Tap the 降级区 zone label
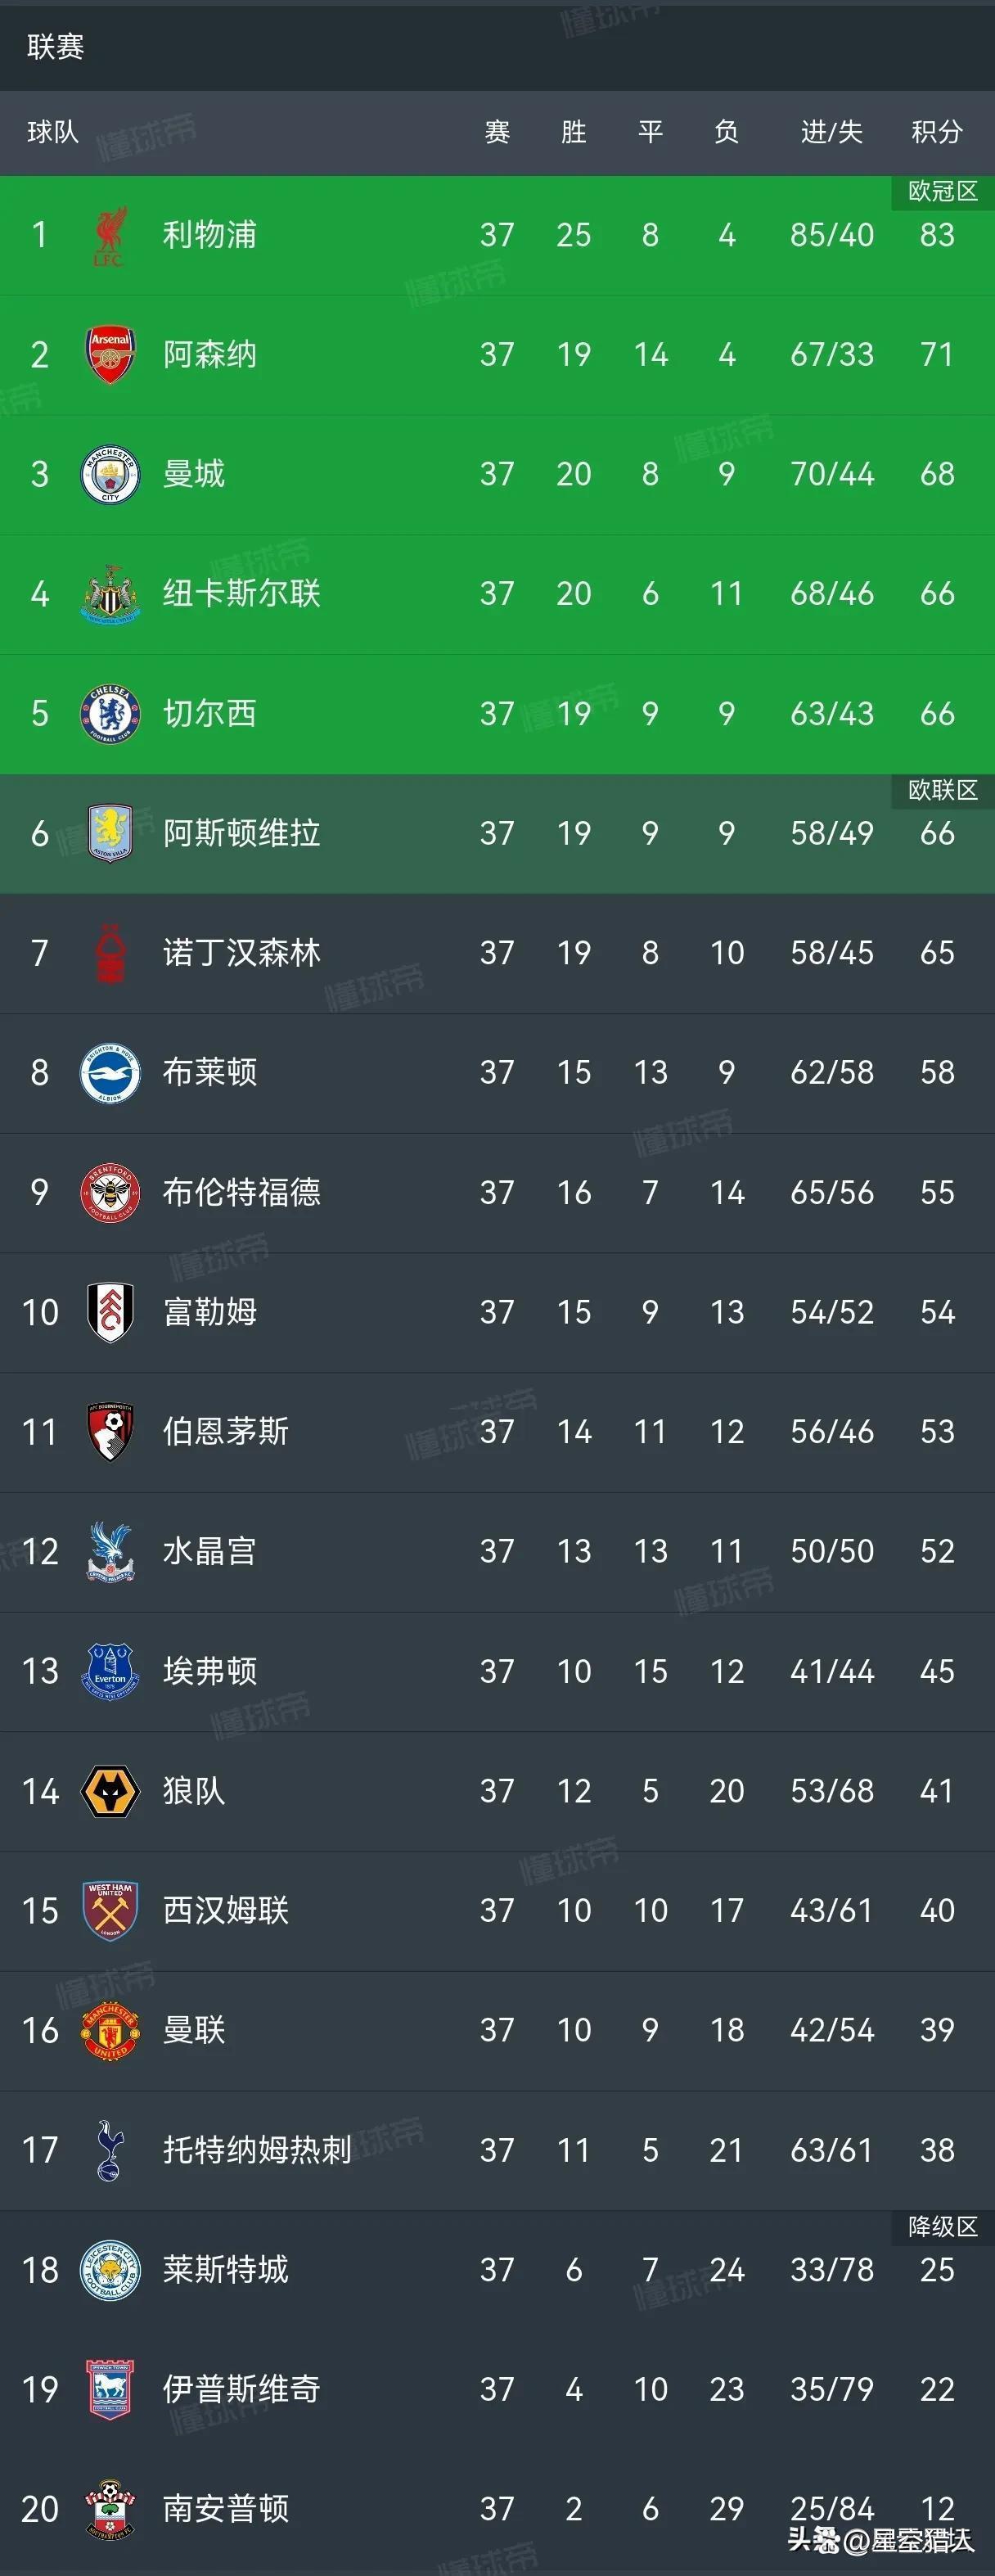The height and width of the screenshot is (2576, 995). click(x=942, y=2227)
